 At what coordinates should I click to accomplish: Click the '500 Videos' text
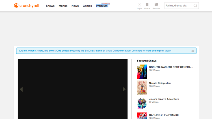[154, 86]
